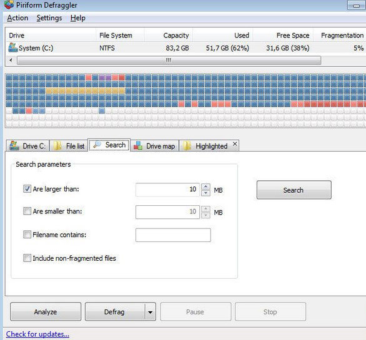Click the Drive map colored blocks icon
The height and width of the screenshot is (340, 366).
click(138, 146)
